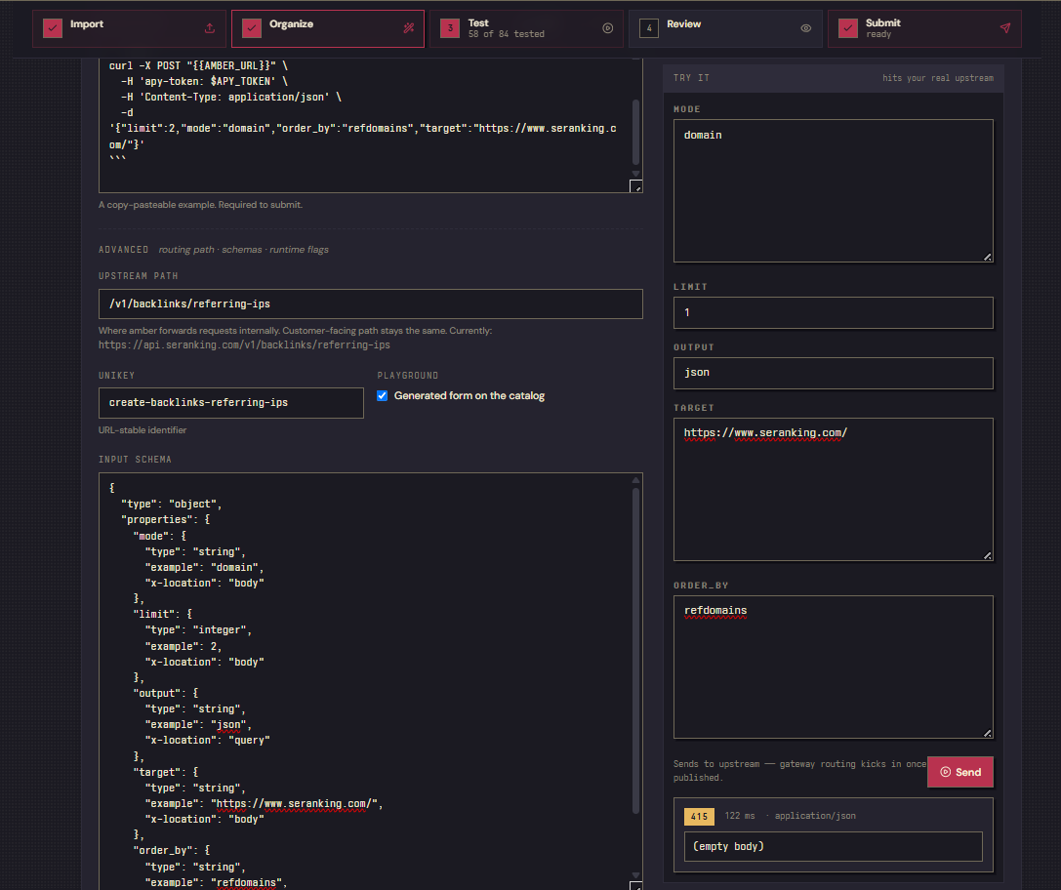Click the Output field containing json
The width and height of the screenshot is (1061, 890).
tap(833, 373)
